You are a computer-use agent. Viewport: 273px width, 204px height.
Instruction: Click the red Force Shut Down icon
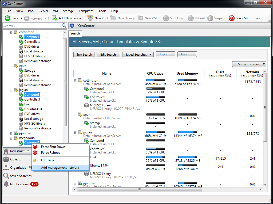pyautogui.click(x=232, y=18)
